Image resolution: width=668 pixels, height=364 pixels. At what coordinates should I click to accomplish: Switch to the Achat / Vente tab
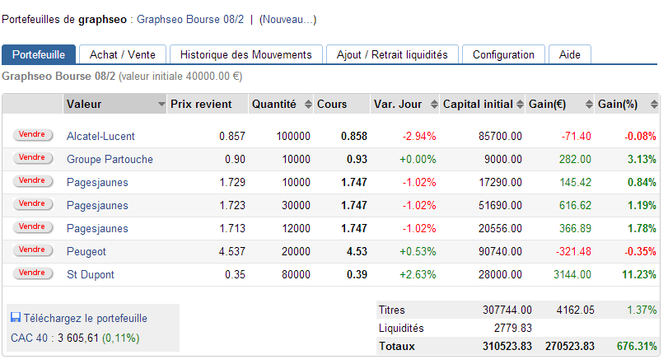pos(121,54)
